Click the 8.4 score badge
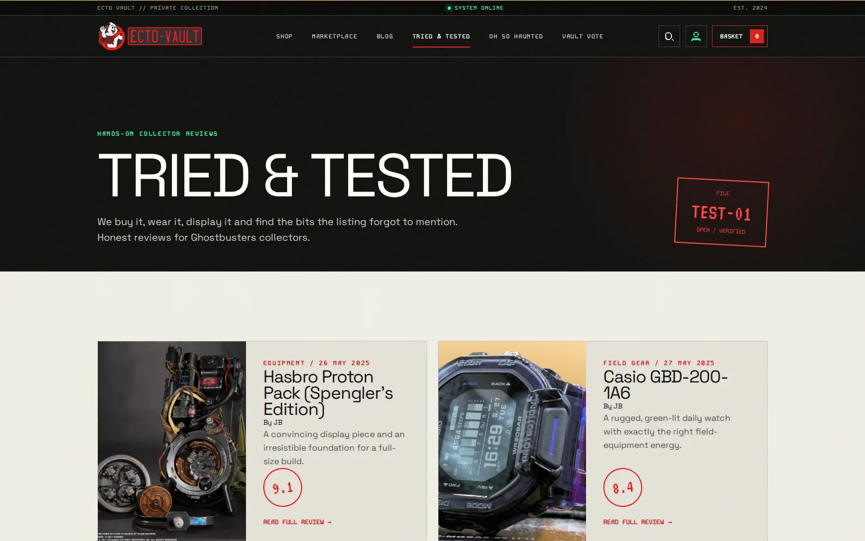865x541 pixels. (623, 487)
